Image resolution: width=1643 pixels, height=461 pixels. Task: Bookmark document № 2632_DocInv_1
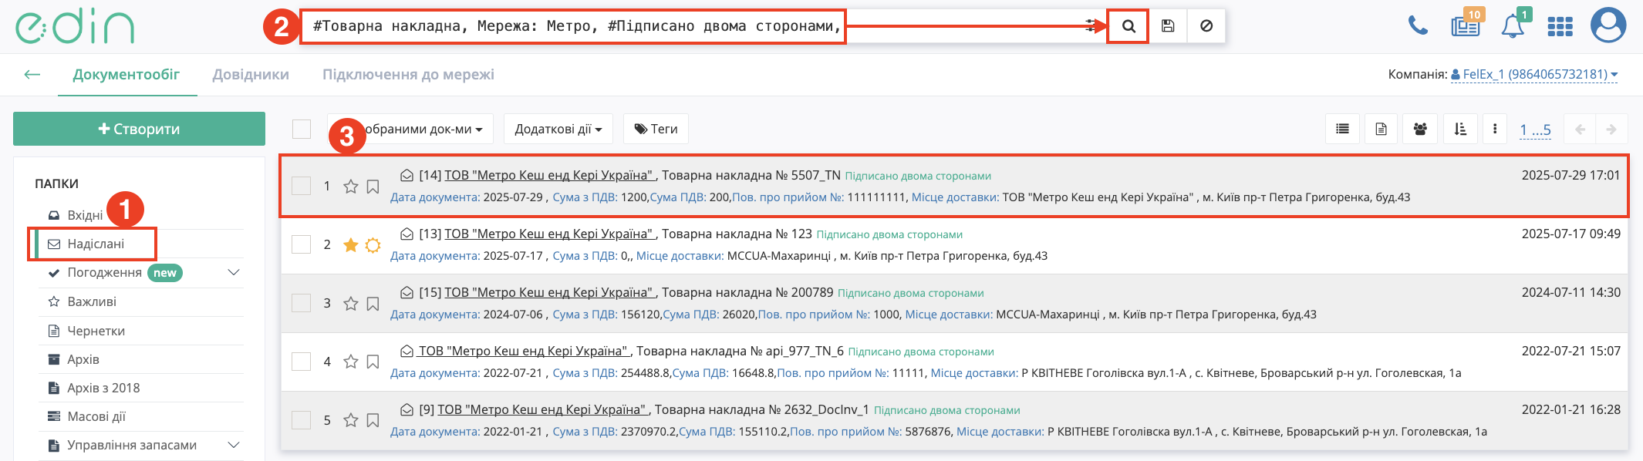(x=373, y=420)
